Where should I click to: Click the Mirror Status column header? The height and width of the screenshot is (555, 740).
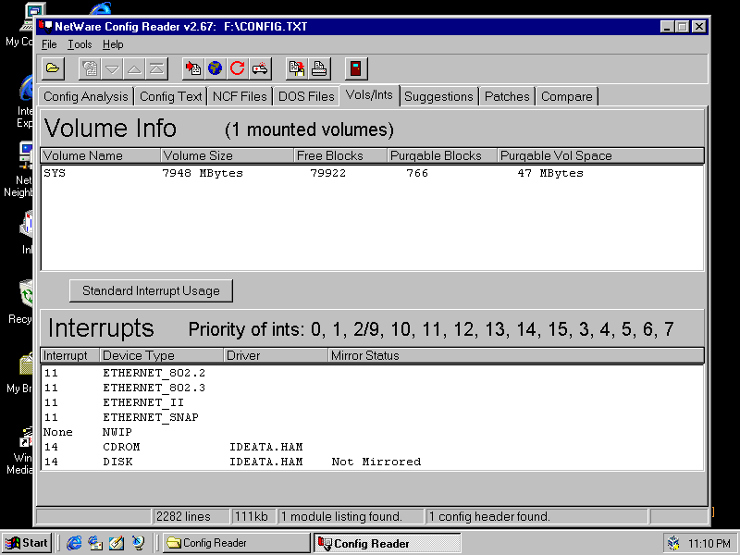pos(516,355)
